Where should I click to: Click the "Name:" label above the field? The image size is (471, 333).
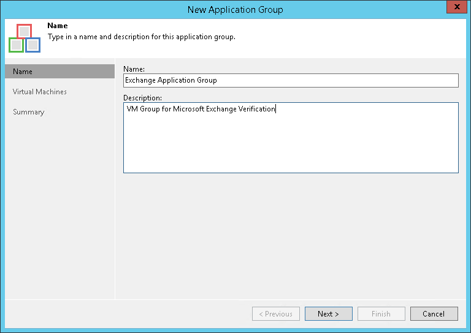133,69
